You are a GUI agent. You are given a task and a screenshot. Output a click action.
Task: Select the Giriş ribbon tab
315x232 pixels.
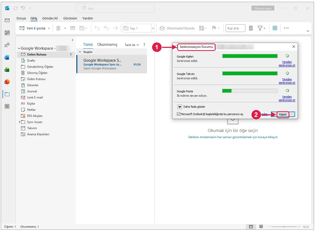[x=34, y=18]
